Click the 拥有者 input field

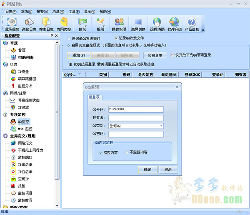[x=136, y=118]
